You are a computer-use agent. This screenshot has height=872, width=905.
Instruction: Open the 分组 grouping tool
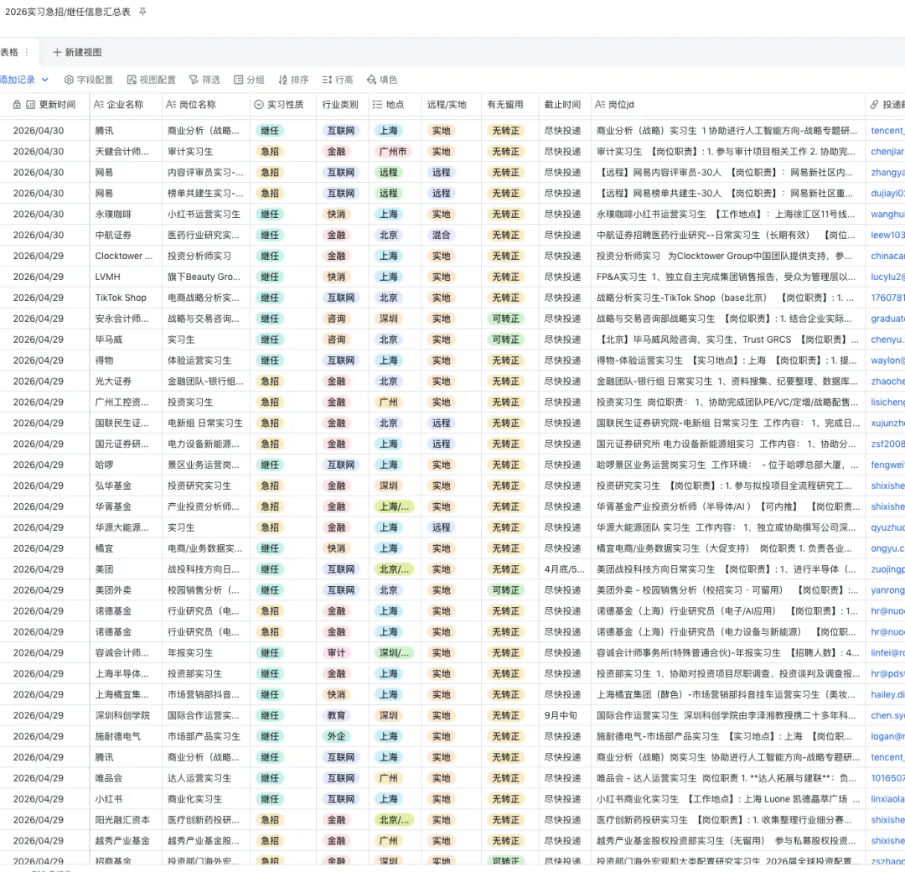click(x=249, y=80)
